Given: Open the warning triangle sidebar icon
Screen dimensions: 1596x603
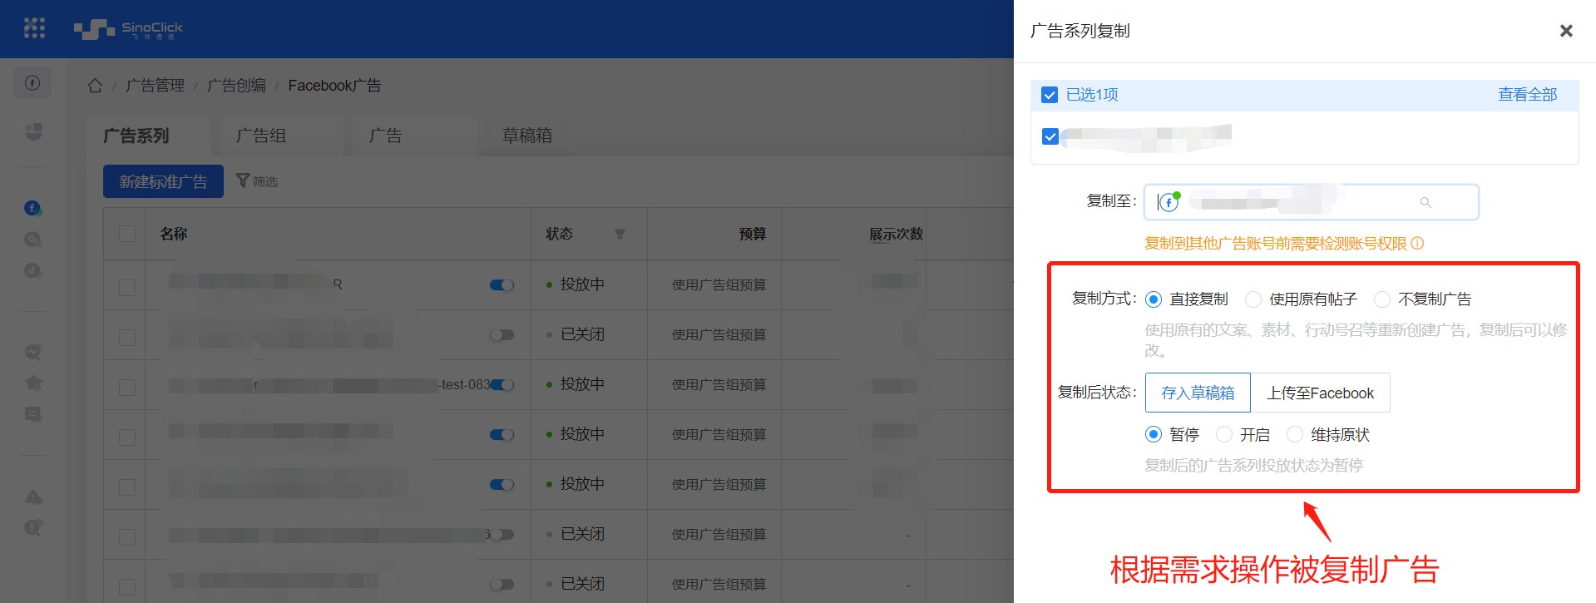Looking at the screenshot, I should [x=33, y=497].
